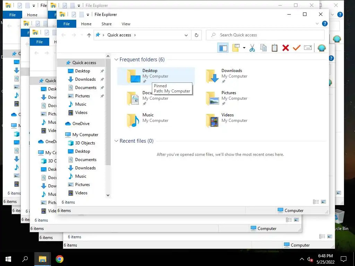The width and height of the screenshot is (355, 266).
Task: Switch front window to large thumbnails view
Action: tap(323, 202)
